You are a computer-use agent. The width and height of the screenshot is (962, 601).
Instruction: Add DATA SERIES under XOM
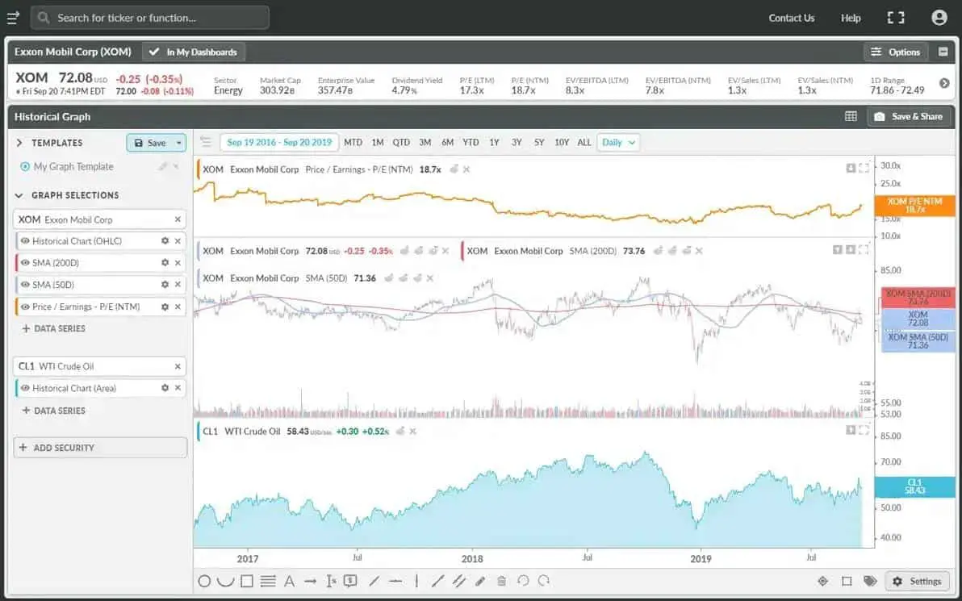click(54, 328)
